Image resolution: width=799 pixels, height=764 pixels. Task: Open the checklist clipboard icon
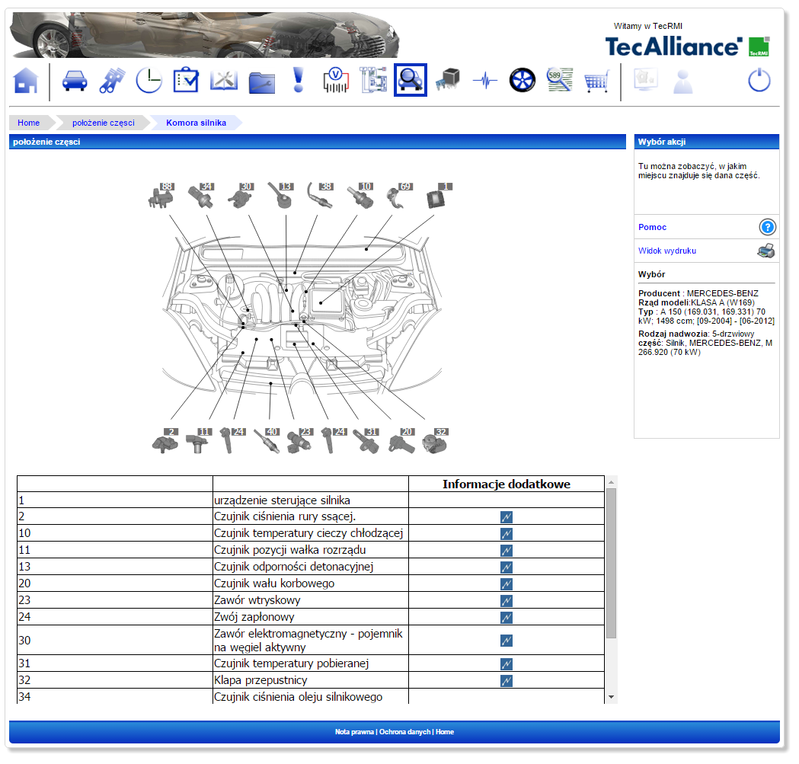(186, 80)
